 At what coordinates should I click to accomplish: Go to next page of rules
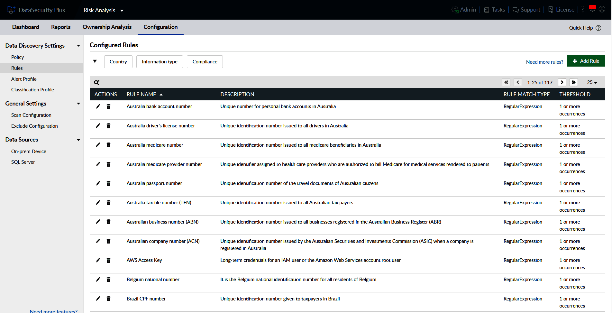coord(562,82)
